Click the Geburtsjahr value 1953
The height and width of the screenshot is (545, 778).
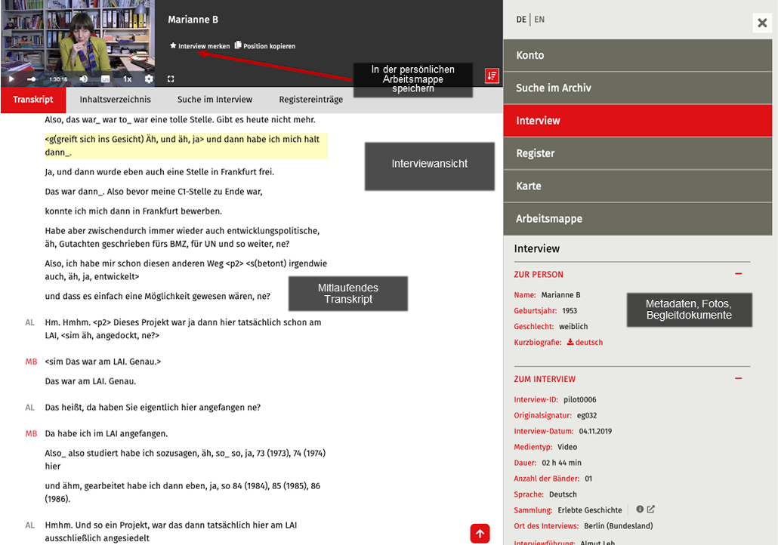pos(570,311)
